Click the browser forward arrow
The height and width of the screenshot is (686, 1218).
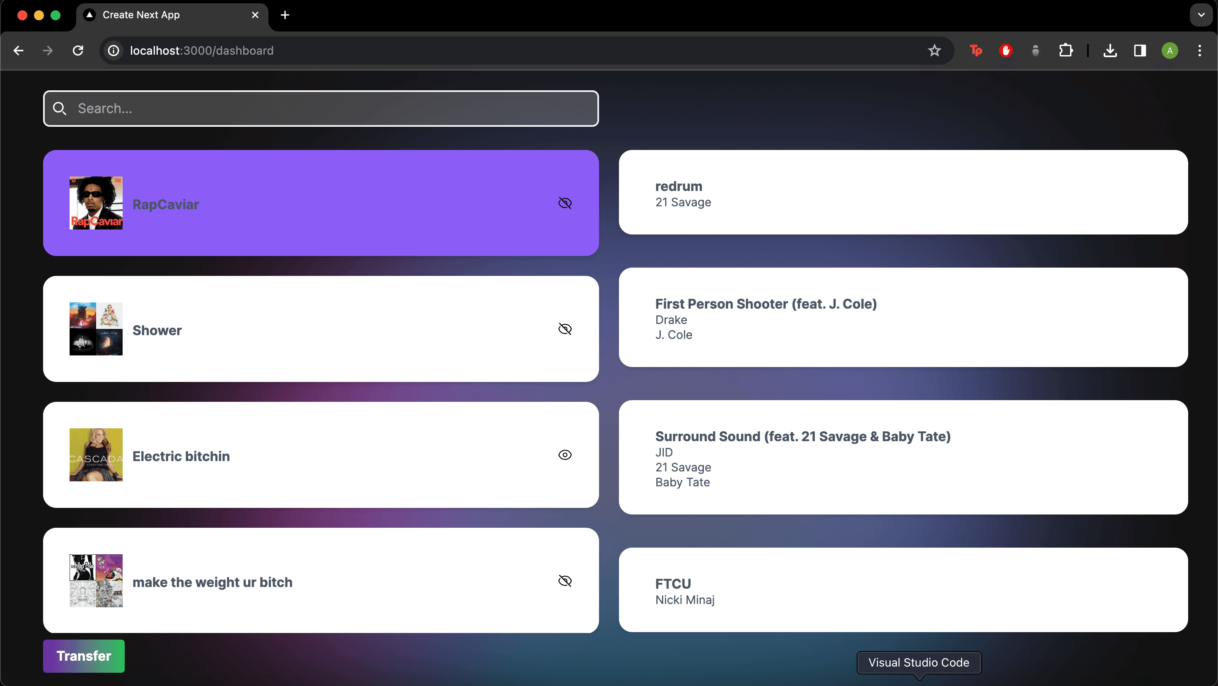(x=48, y=51)
